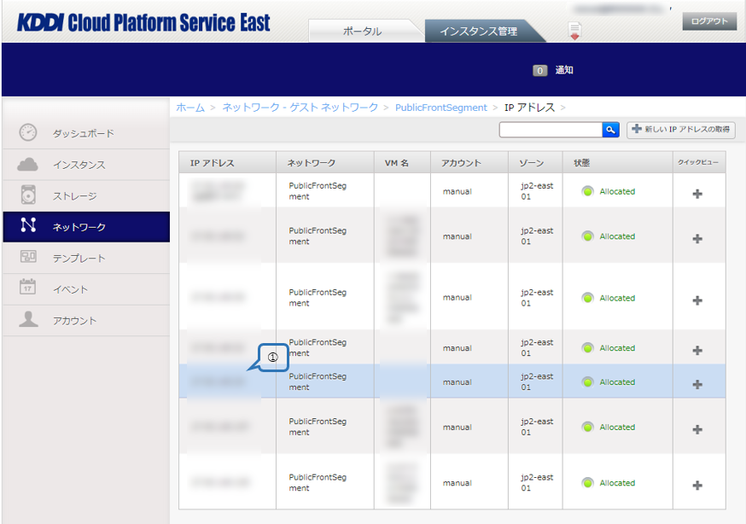Open quick view plus on the bottom table row
Image resolution: width=746 pixels, height=524 pixels.
click(x=697, y=485)
